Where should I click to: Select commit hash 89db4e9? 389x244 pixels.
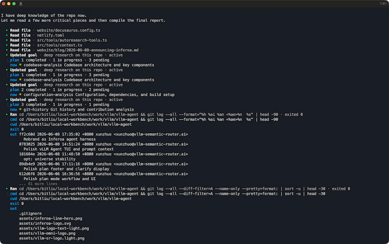(x=27, y=164)
